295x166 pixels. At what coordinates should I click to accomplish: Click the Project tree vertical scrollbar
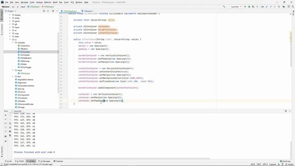(x=58, y=62)
